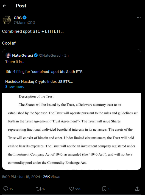Like the post with heart icon
The width and height of the screenshot is (145, 195).
pos(72,189)
